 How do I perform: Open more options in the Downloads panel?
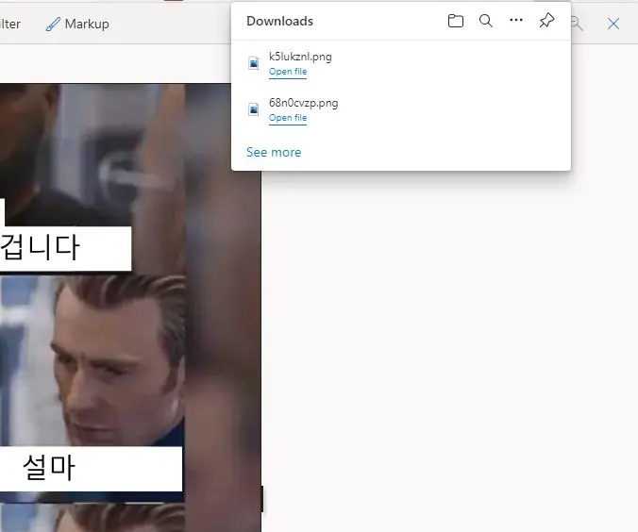[516, 20]
